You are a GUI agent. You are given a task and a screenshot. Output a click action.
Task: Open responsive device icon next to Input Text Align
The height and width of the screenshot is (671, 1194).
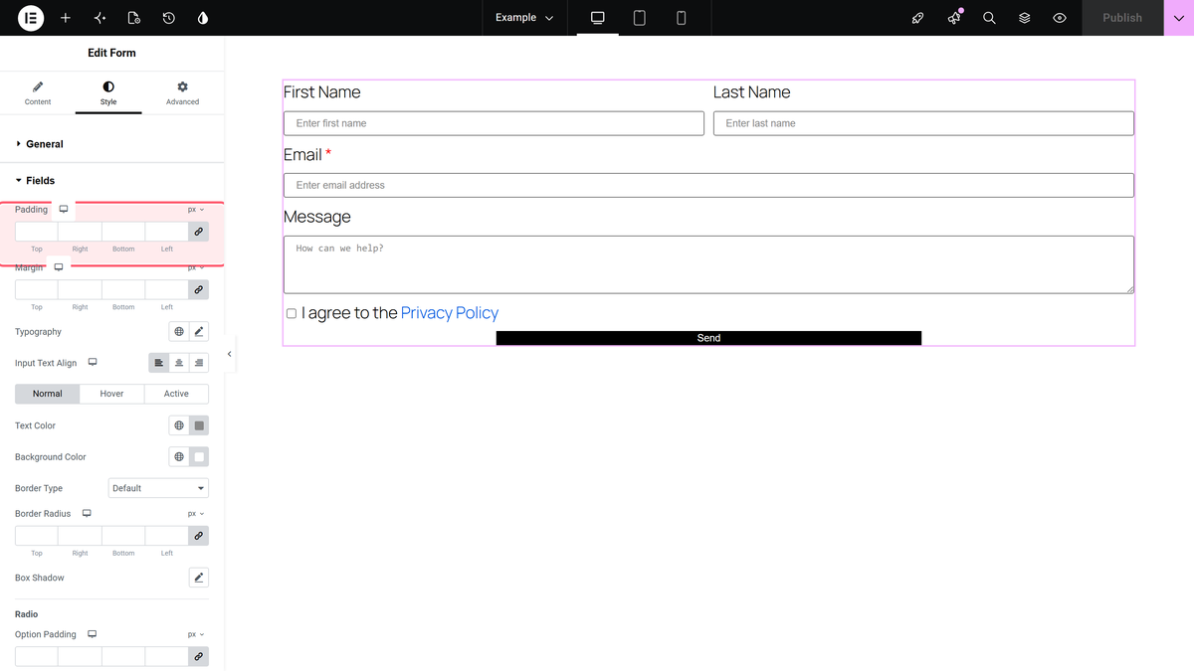(x=93, y=363)
